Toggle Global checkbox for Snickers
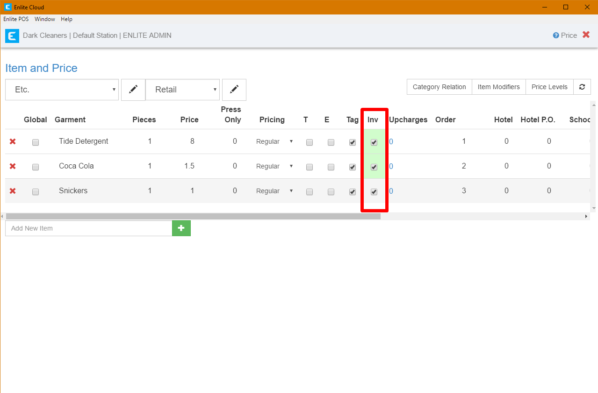This screenshot has height=393, width=598. click(36, 192)
